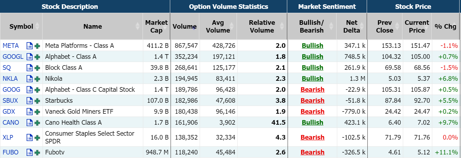Screen dimensions: 461x158
Task: Click the green plus icon beside XLP
Action: point(37,137)
